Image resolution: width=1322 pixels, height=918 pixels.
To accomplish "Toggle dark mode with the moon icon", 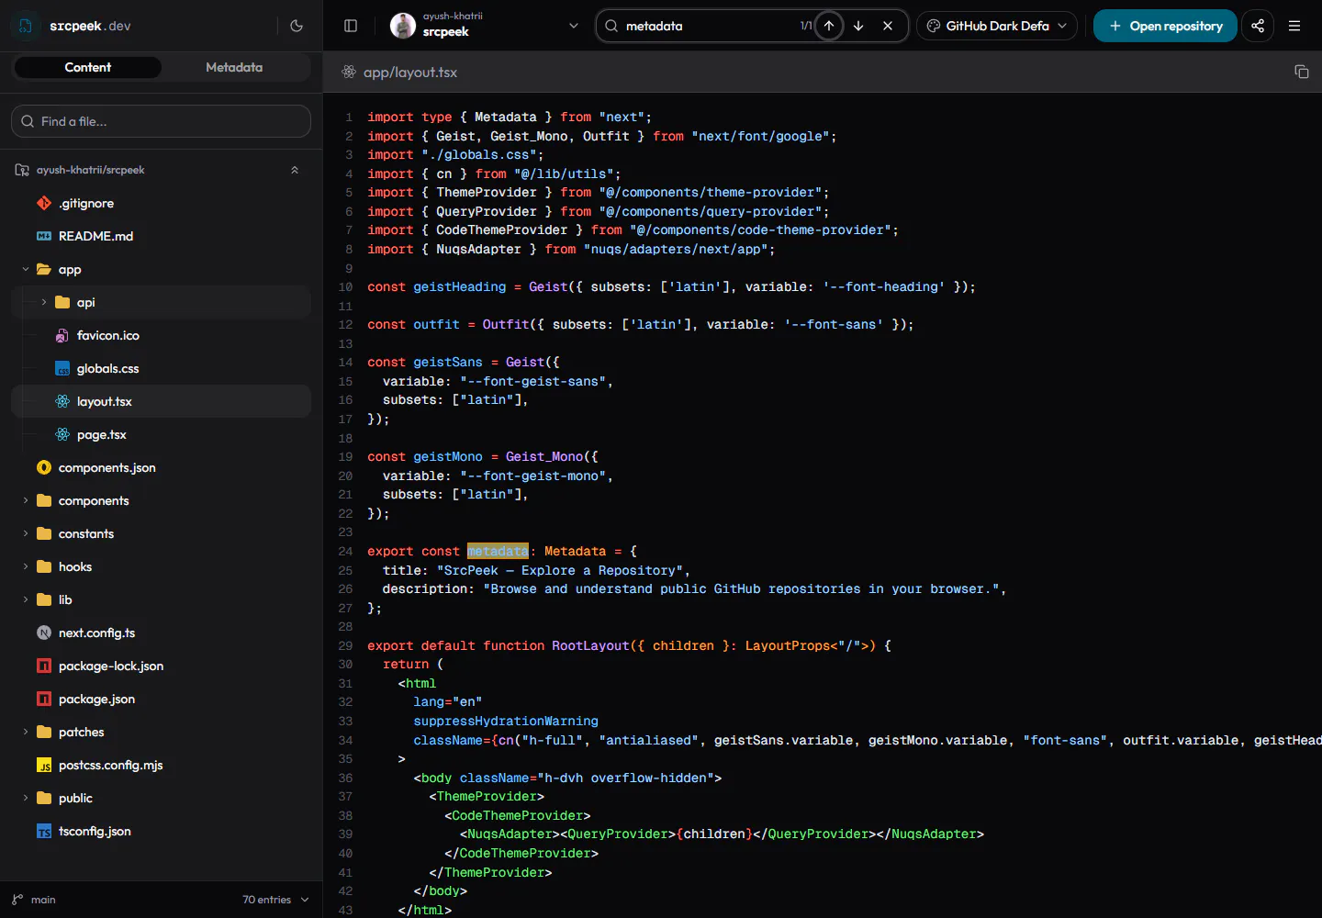I will point(297,26).
